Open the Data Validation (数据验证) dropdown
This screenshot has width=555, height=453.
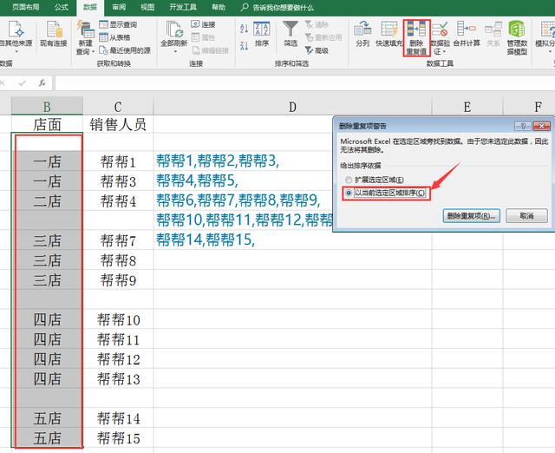point(440,46)
